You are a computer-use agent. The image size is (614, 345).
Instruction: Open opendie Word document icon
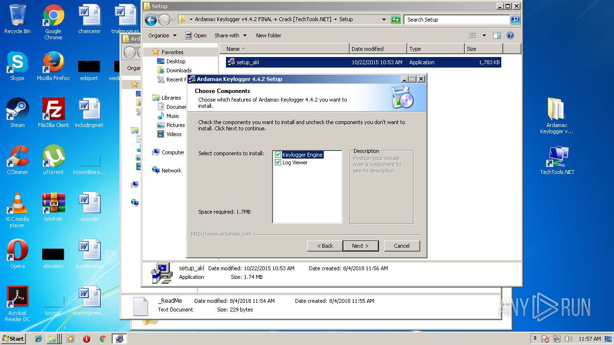point(89,207)
